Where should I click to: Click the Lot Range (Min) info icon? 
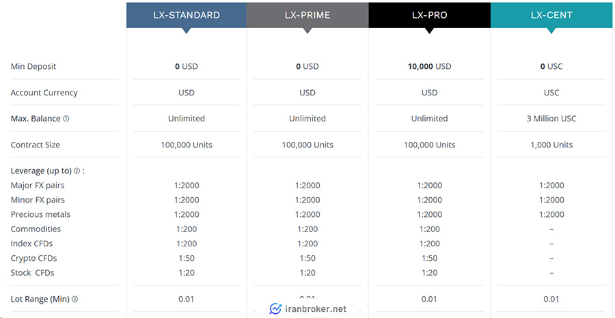(75, 299)
